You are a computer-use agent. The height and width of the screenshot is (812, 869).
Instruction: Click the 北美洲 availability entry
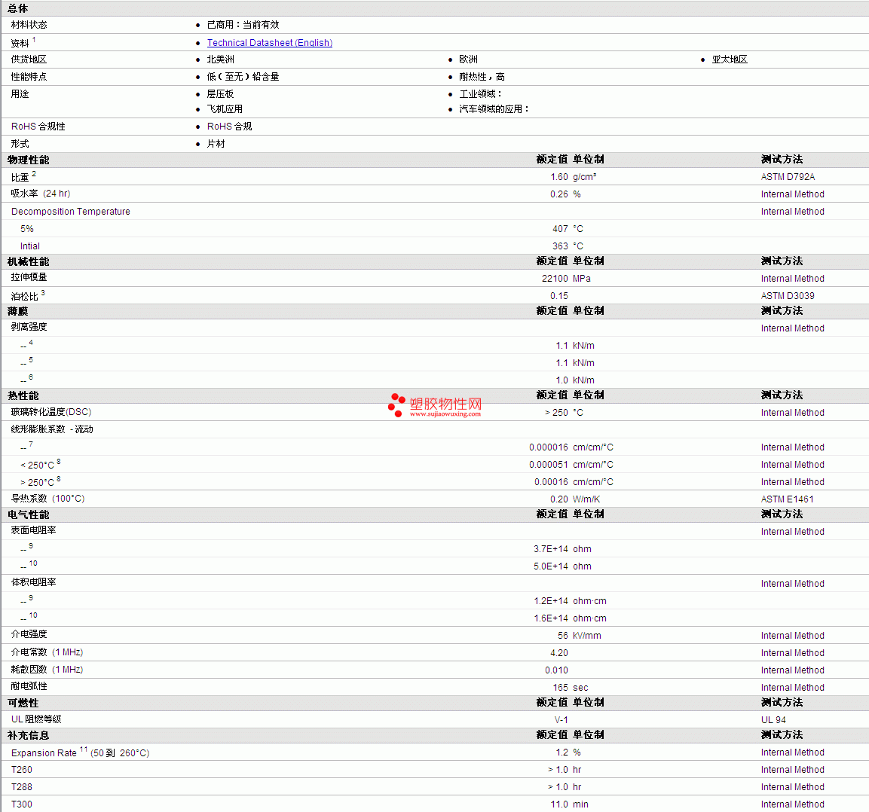[x=221, y=60]
